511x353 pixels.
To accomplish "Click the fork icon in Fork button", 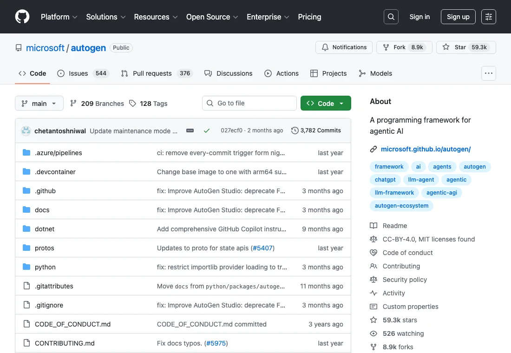I will [x=386, y=47].
